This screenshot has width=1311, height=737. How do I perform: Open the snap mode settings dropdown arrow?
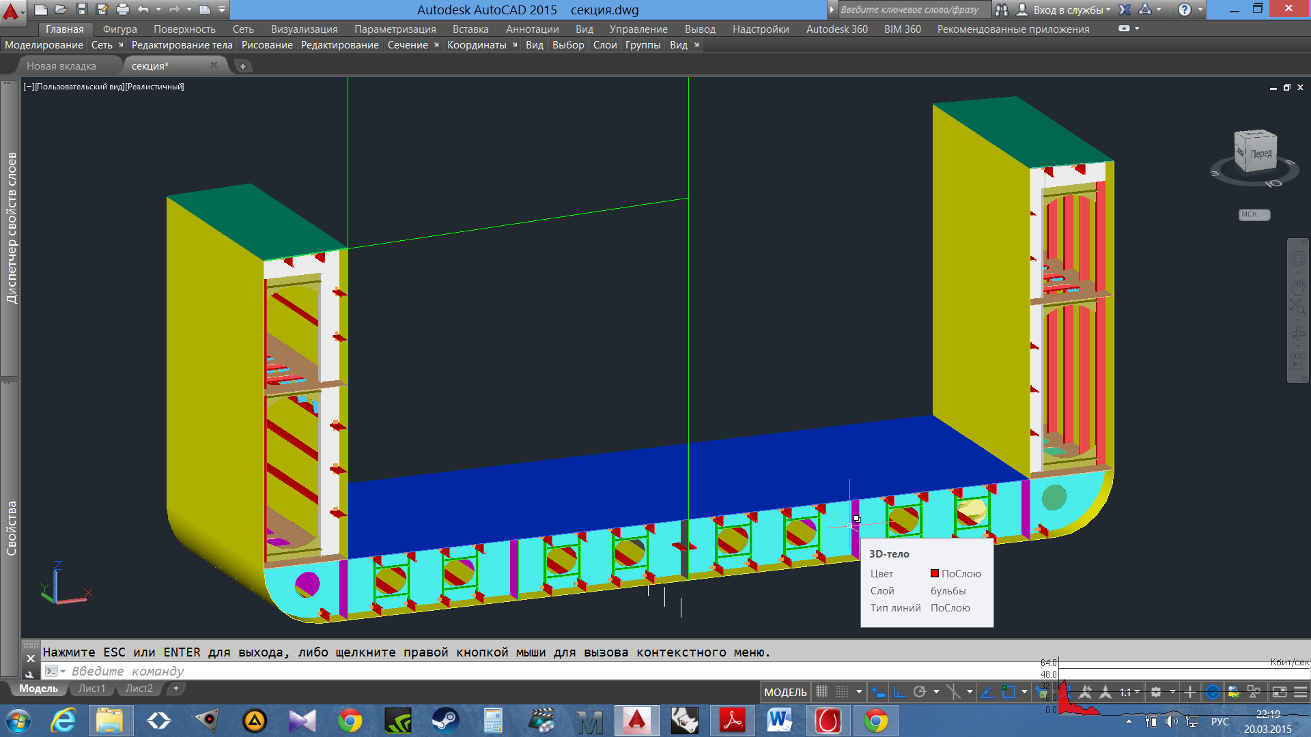859,692
